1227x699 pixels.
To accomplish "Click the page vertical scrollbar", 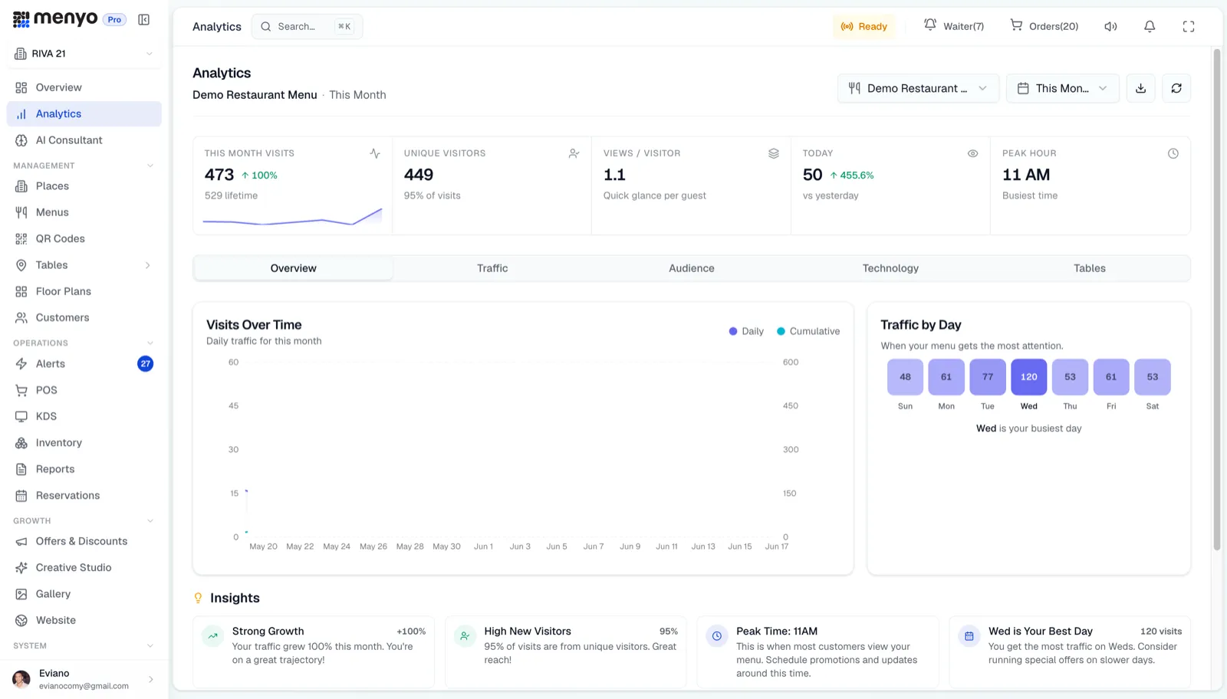I will point(1216,299).
